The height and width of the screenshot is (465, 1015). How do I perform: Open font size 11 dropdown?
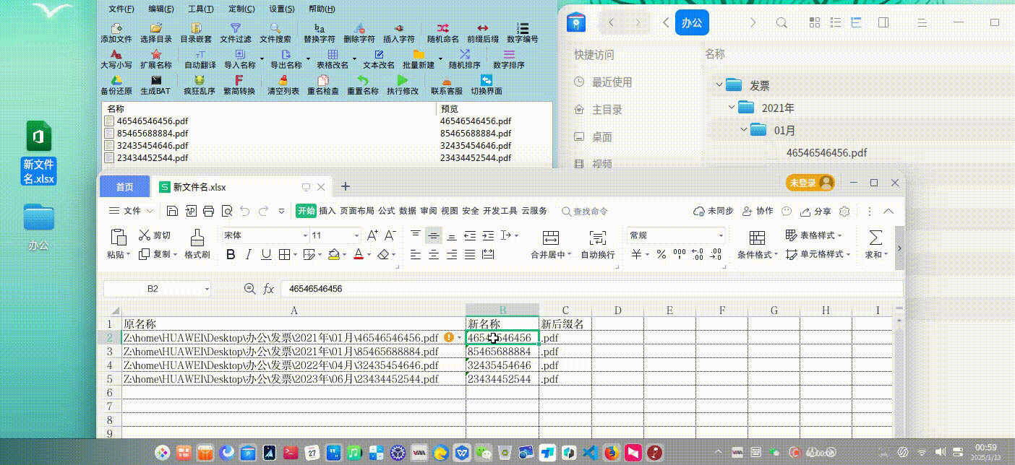[356, 235]
